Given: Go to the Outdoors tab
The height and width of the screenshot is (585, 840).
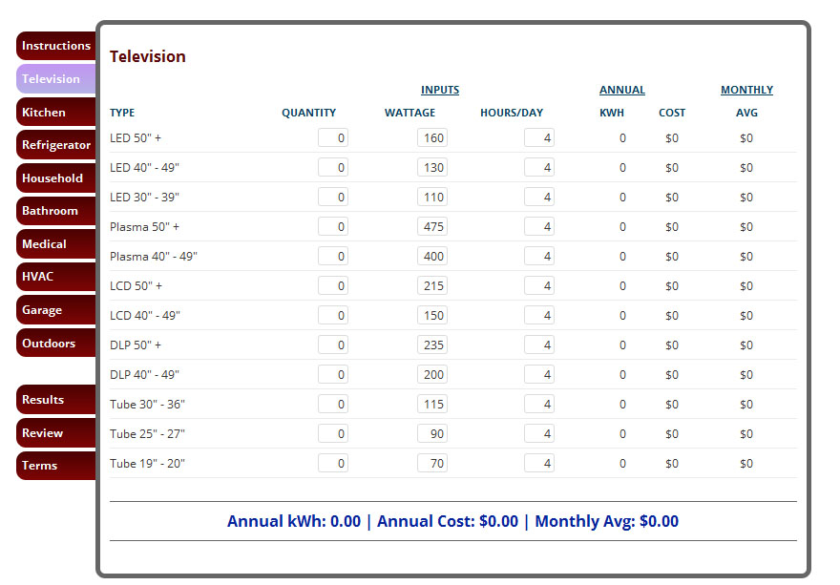Looking at the screenshot, I should 55,344.
